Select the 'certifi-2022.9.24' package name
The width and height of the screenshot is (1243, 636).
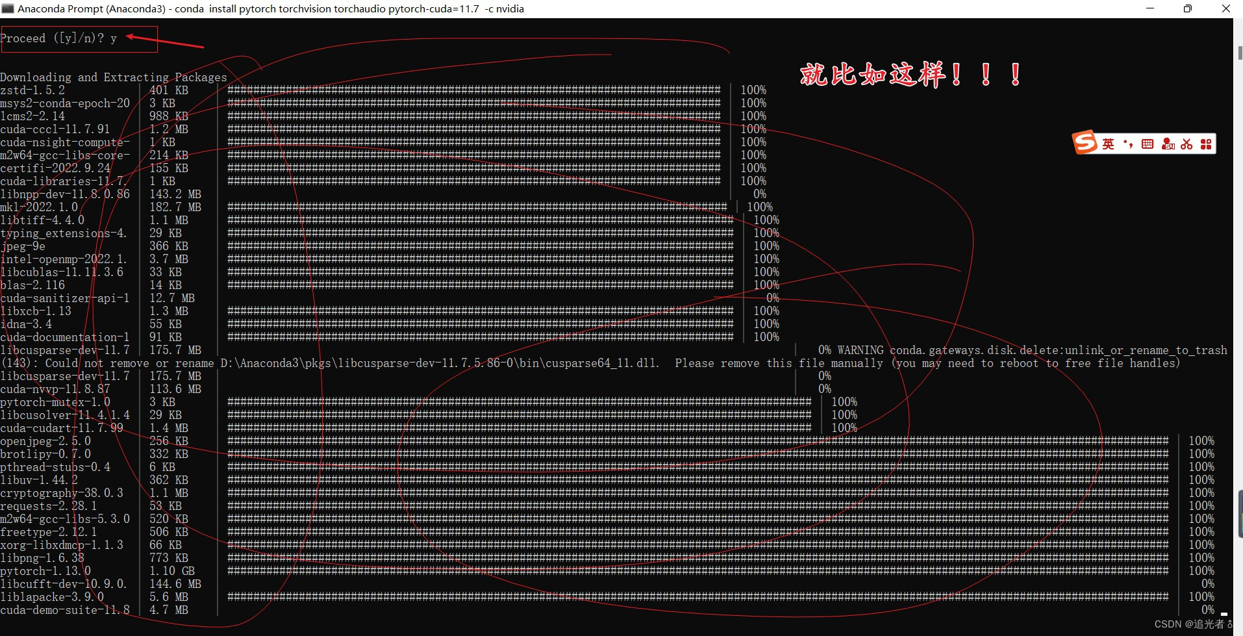[x=55, y=168]
